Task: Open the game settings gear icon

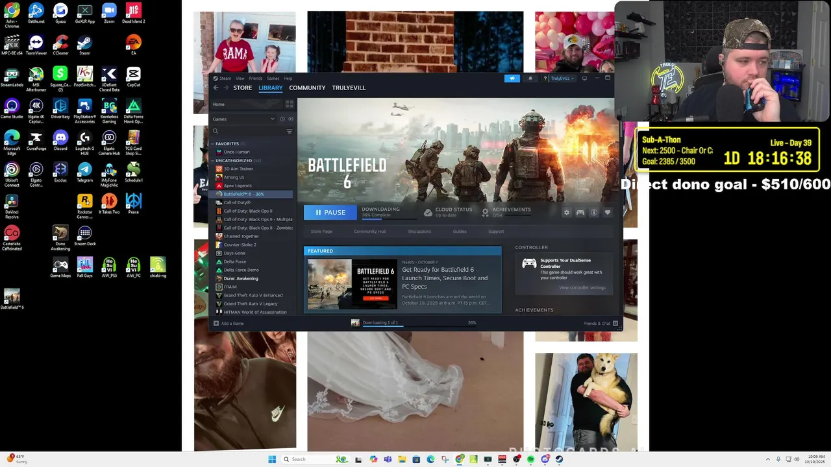Action: click(x=567, y=212)
